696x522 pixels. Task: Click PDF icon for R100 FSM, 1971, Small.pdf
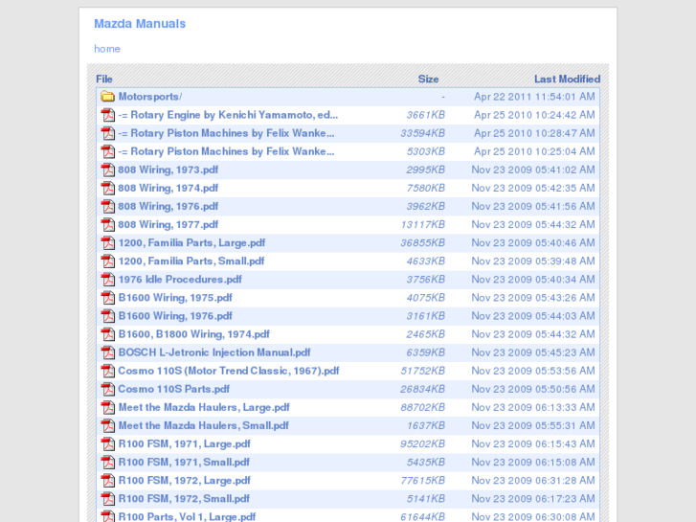tap(107, 462)
